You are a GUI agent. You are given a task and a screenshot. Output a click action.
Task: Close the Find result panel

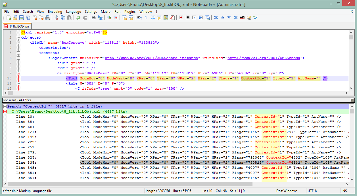point(352,100)
